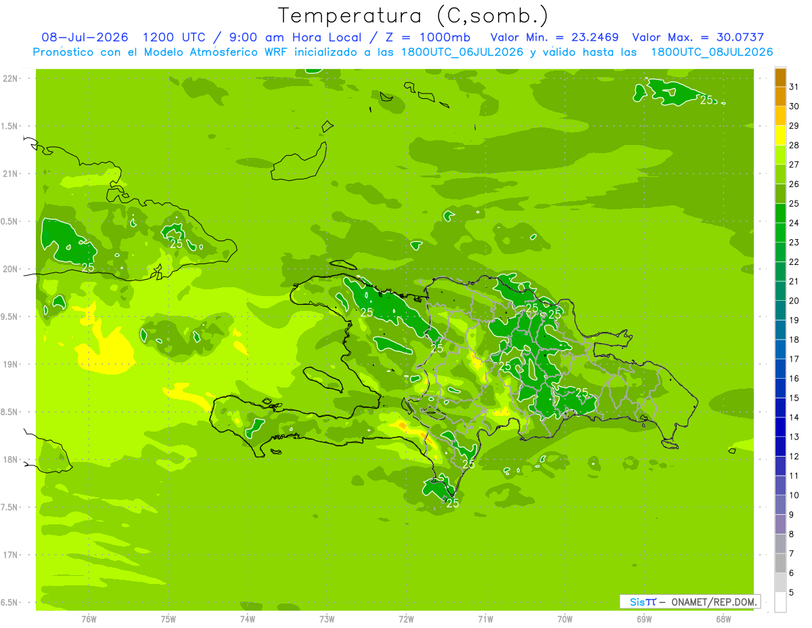812x628 pixels.
Task: Click the '20' label on the color scale
Action: pos(794,301)
